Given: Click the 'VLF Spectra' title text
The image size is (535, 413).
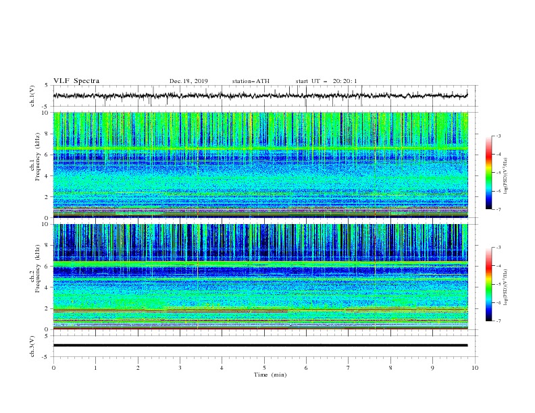Looking at the screenshot, I should (x=76, y=81).
